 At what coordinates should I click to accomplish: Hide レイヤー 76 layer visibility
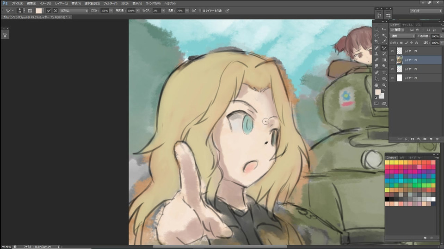point(392,69)
